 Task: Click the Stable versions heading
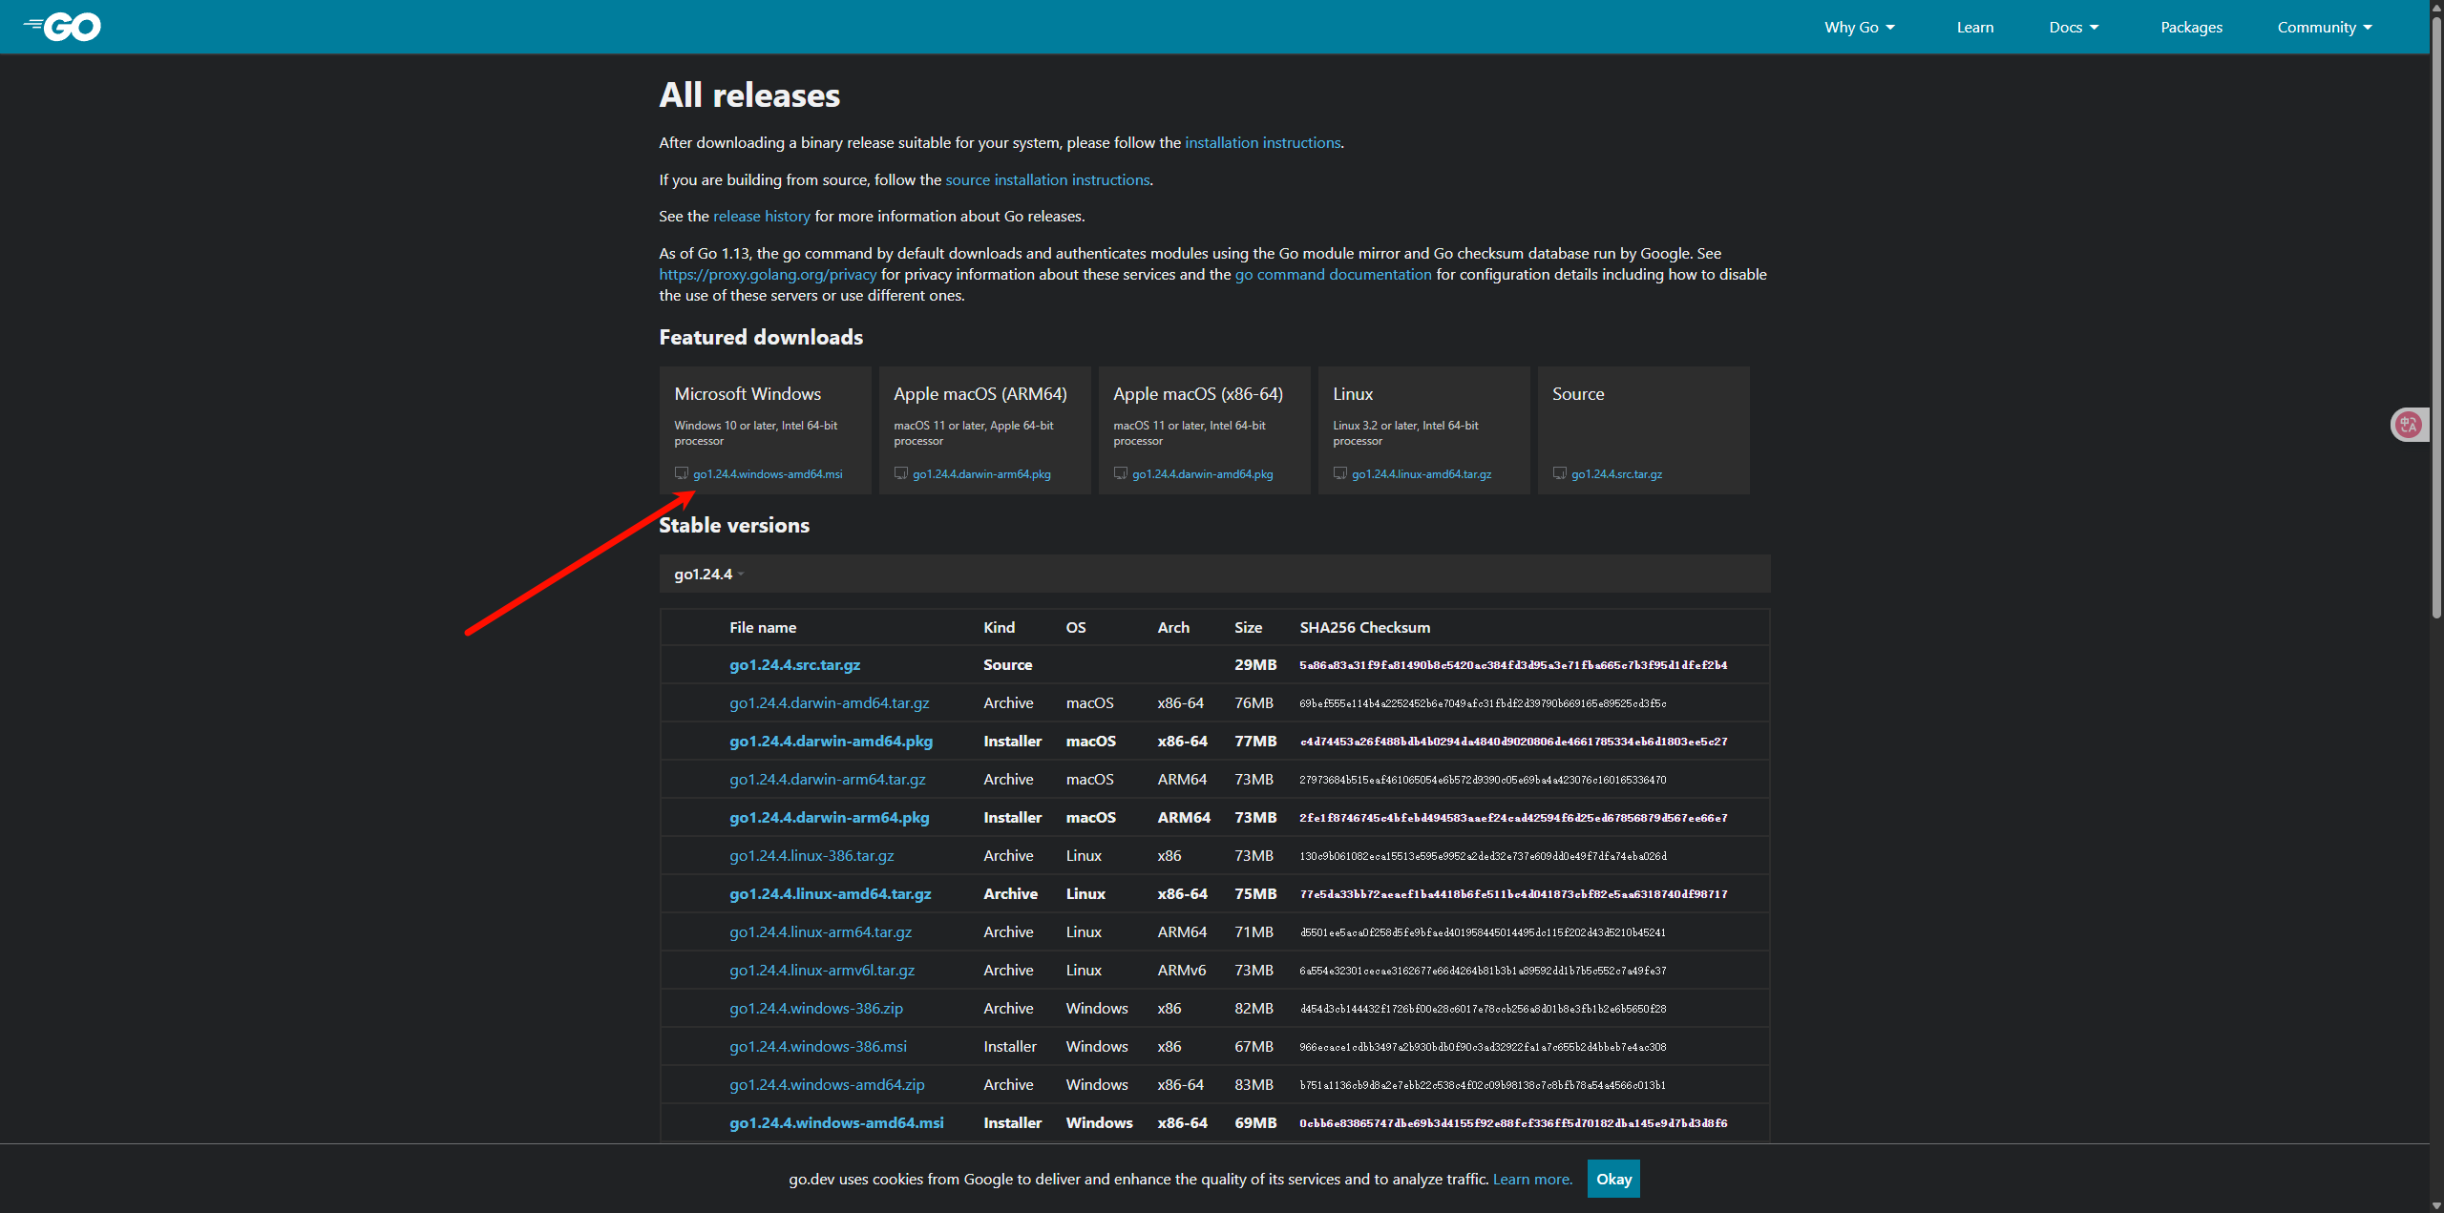[x=733, y=525]
